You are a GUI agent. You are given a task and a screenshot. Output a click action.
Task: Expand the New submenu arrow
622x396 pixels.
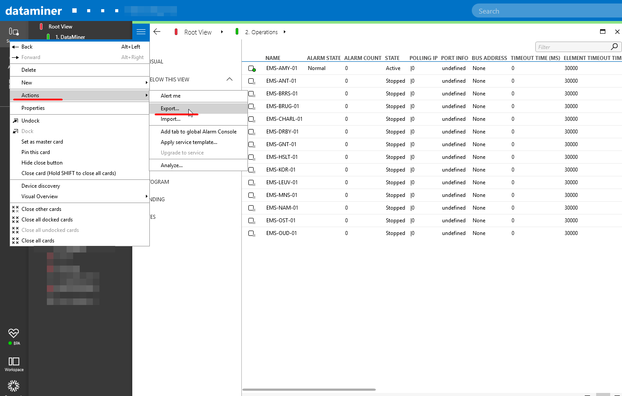point(146,83)
